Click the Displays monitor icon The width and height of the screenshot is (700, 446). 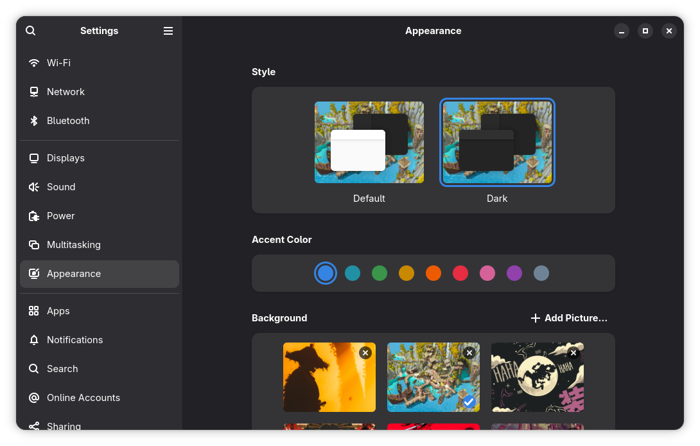(x=34, y=157)
